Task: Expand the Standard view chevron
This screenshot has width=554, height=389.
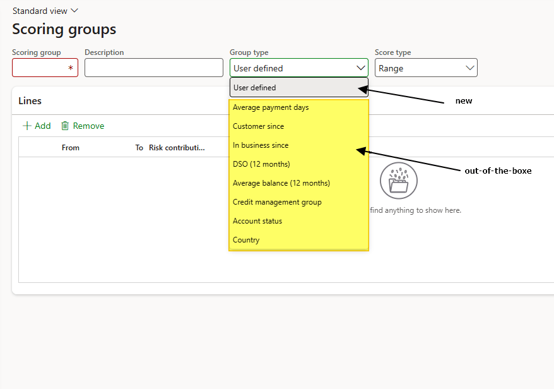Action: click(x=74, y=11)
